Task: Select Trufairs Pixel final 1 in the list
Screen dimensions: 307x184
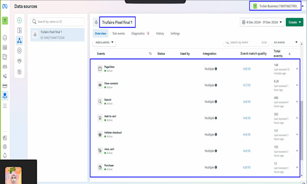Action: tap(57, 35)
